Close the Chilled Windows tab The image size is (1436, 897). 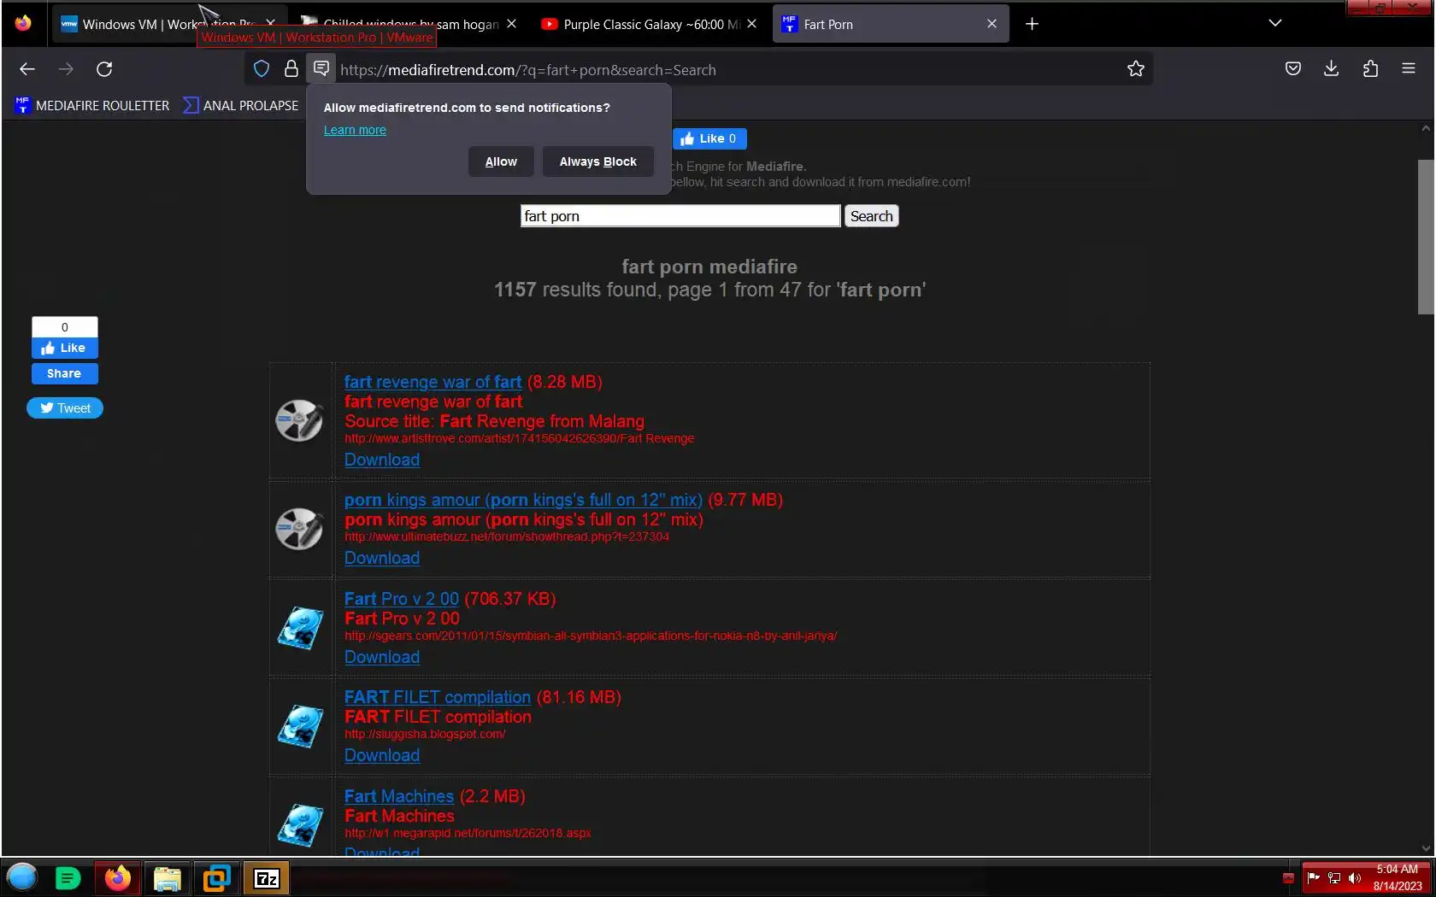(511, 24)
